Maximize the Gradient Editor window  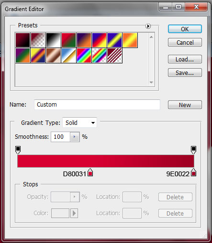click(179, 7)
